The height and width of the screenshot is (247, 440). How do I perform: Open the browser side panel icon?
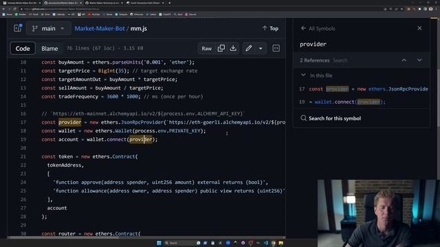(425, 9)
